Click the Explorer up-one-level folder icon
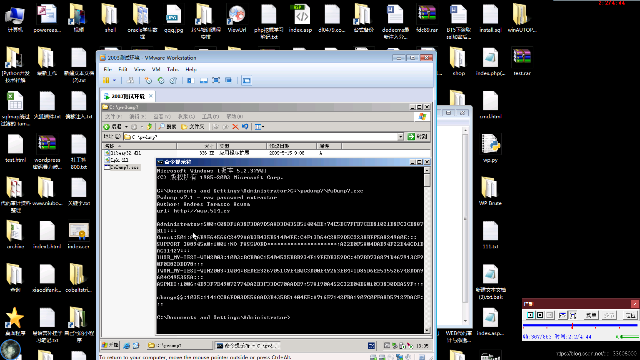The width and height of the screenshot is (640, 360). coord(149,127)
